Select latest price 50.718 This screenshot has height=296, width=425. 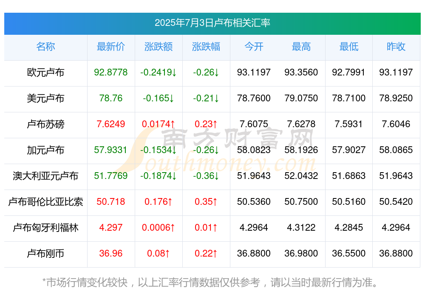tap(111, 201)
